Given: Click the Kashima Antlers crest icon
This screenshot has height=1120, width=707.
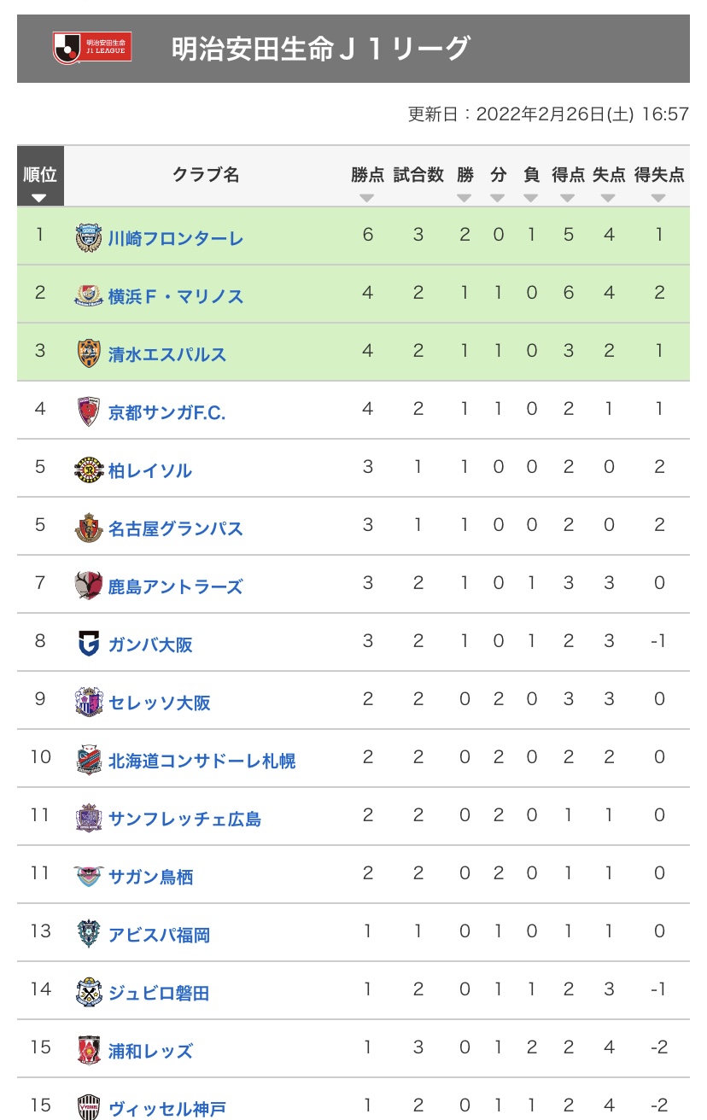Looking at the screenshot, I should pyautogui.click(x=89, y=586).
